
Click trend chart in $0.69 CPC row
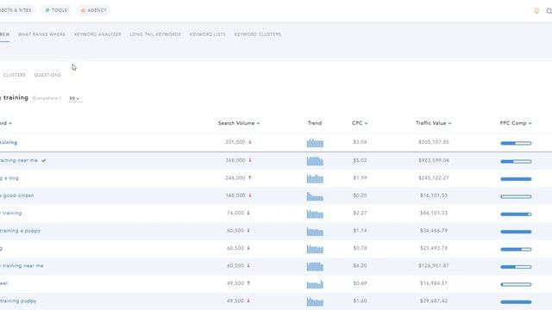click(x=315, y=284)
